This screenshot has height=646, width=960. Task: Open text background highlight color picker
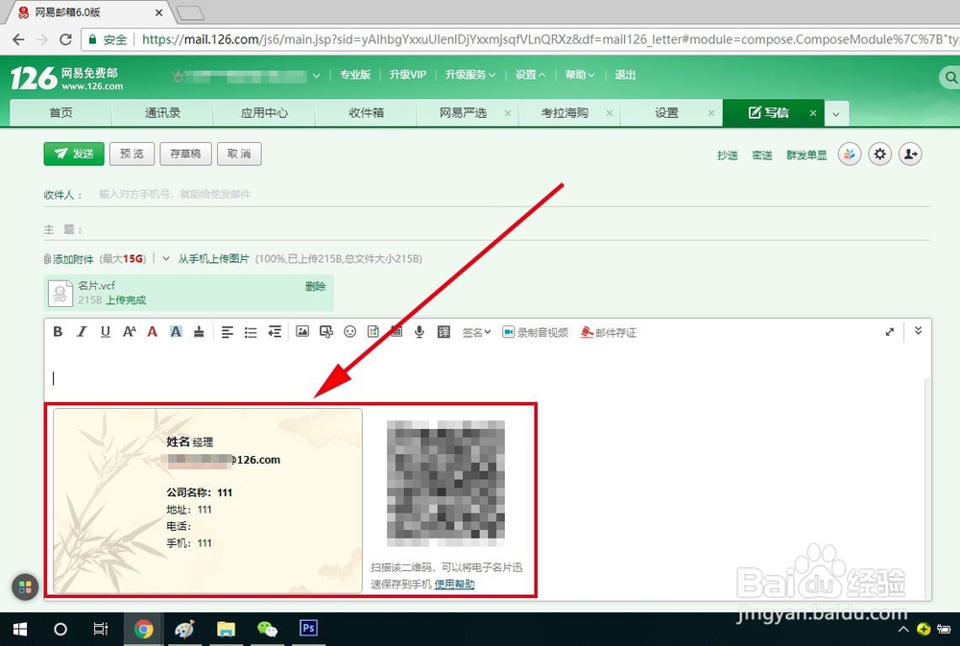pyautogui.click(x=176, y=332)
